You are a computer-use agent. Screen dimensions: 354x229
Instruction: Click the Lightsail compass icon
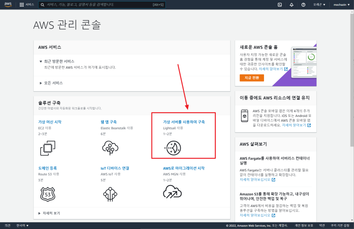172,148
